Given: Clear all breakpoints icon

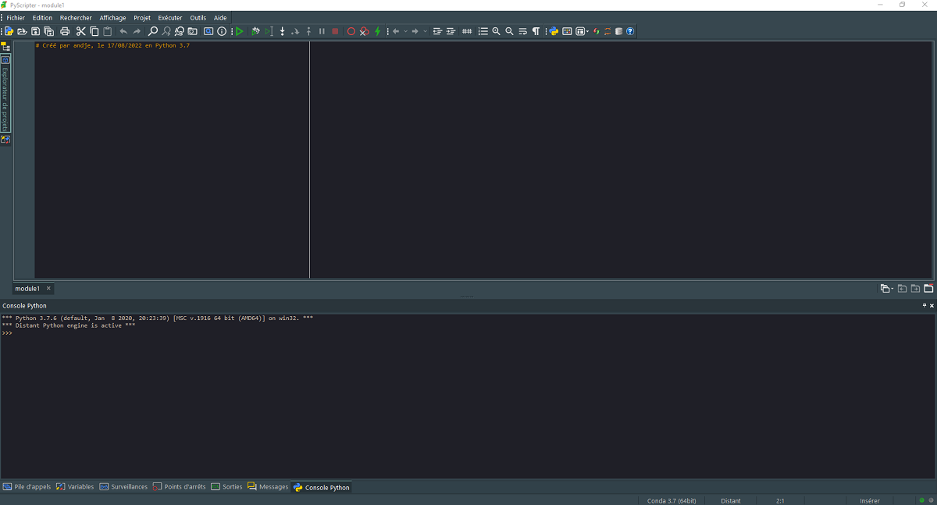Looking at the screenshot, I should point(364,31).
